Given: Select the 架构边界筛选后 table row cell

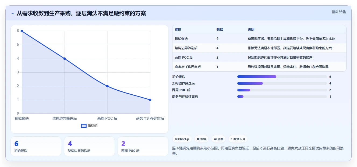Looking at the screenshot, I should tap(186, 48).
